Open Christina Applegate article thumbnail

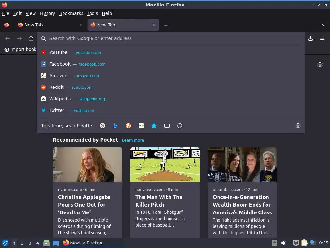(88, 165)
